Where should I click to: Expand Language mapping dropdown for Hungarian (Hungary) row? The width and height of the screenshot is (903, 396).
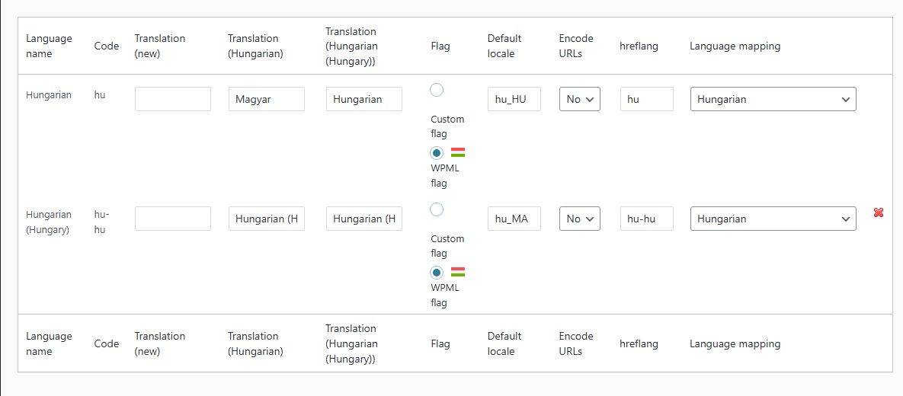773,219
